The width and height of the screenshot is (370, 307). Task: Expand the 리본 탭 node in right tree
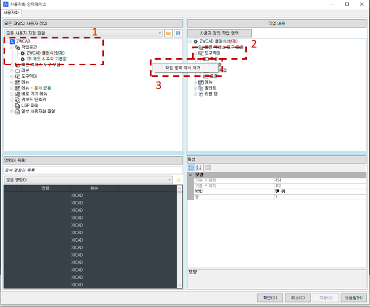[195, 94]
